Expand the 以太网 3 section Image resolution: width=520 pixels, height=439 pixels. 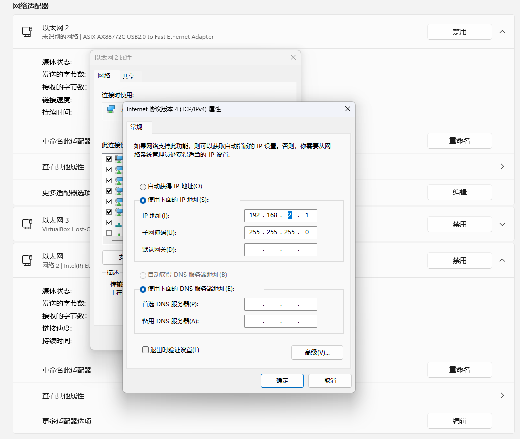(502, 224)
